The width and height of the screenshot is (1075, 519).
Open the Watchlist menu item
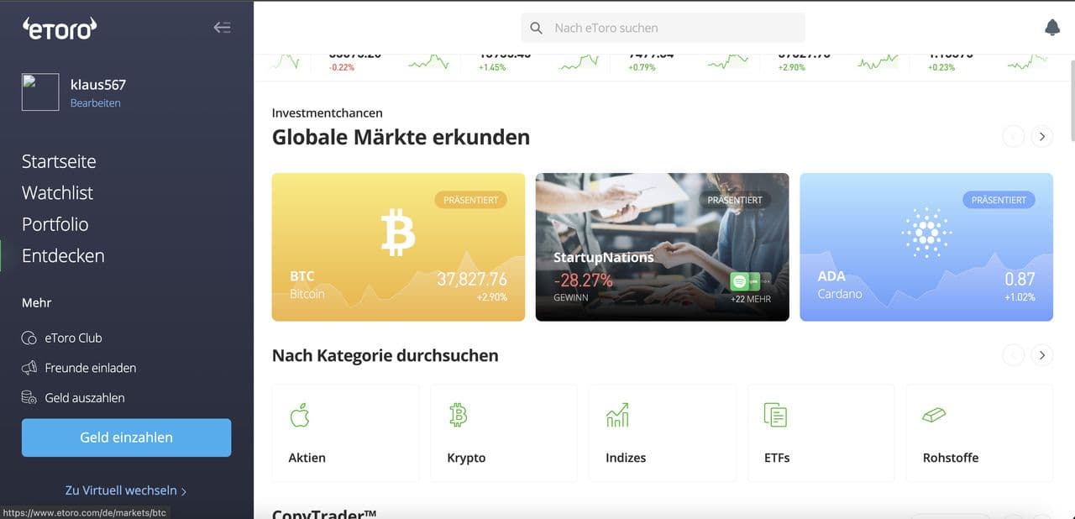tap(57, 192)
